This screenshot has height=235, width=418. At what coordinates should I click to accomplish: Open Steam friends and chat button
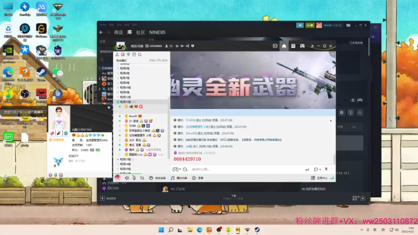point(359,198)
